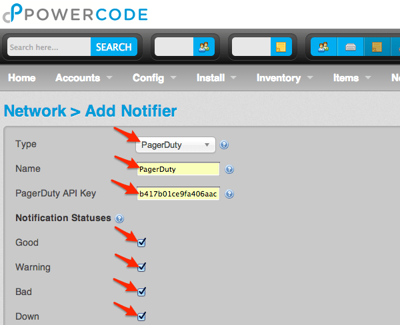Screen dimensions: 400x325
Task: Click the 'Notification Statuses' label
Action: click(63, 218)
